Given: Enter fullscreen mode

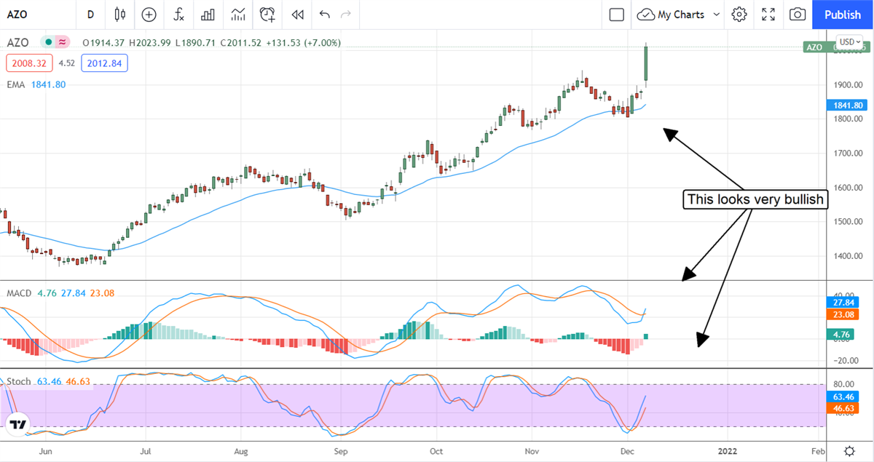Looking at the screenshot, I should click(x=768, y=14).
